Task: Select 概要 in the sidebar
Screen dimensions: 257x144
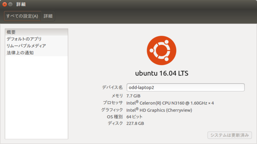Action: (x=37, y=32)
